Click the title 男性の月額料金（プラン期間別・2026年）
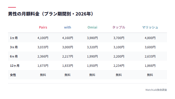This screenshot has height=99, width=175. 50,14
